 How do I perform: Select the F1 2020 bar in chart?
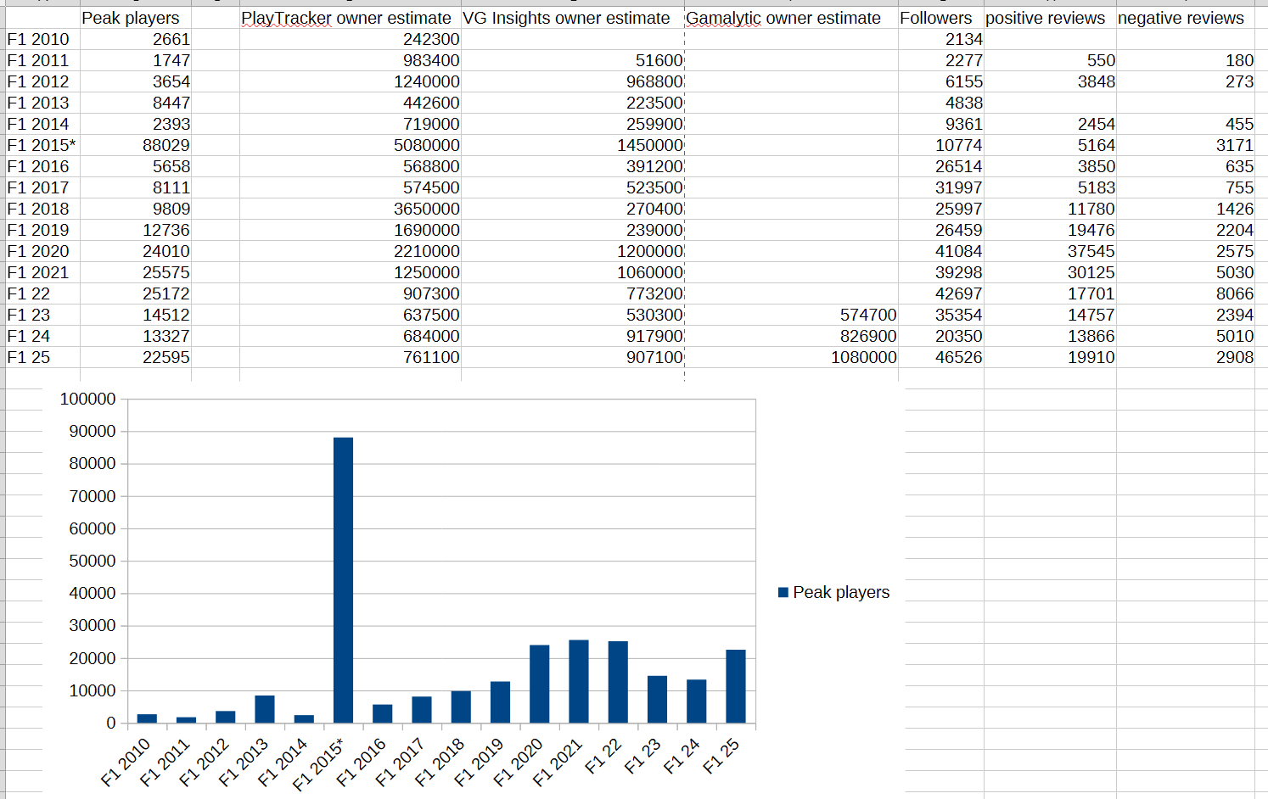pos(540,684)
